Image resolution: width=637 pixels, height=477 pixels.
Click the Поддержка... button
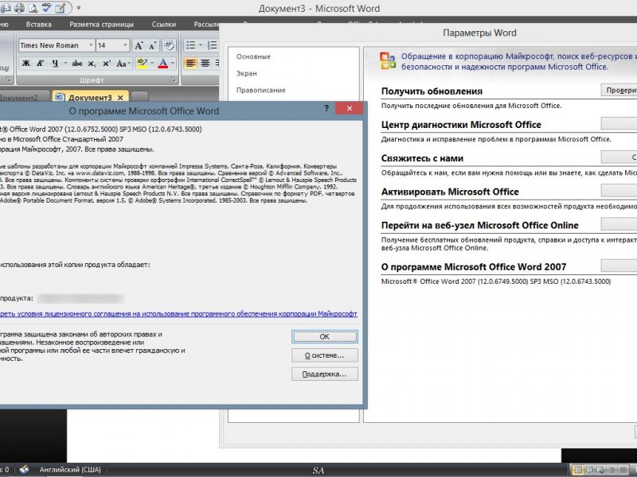[x=325, y=374]
